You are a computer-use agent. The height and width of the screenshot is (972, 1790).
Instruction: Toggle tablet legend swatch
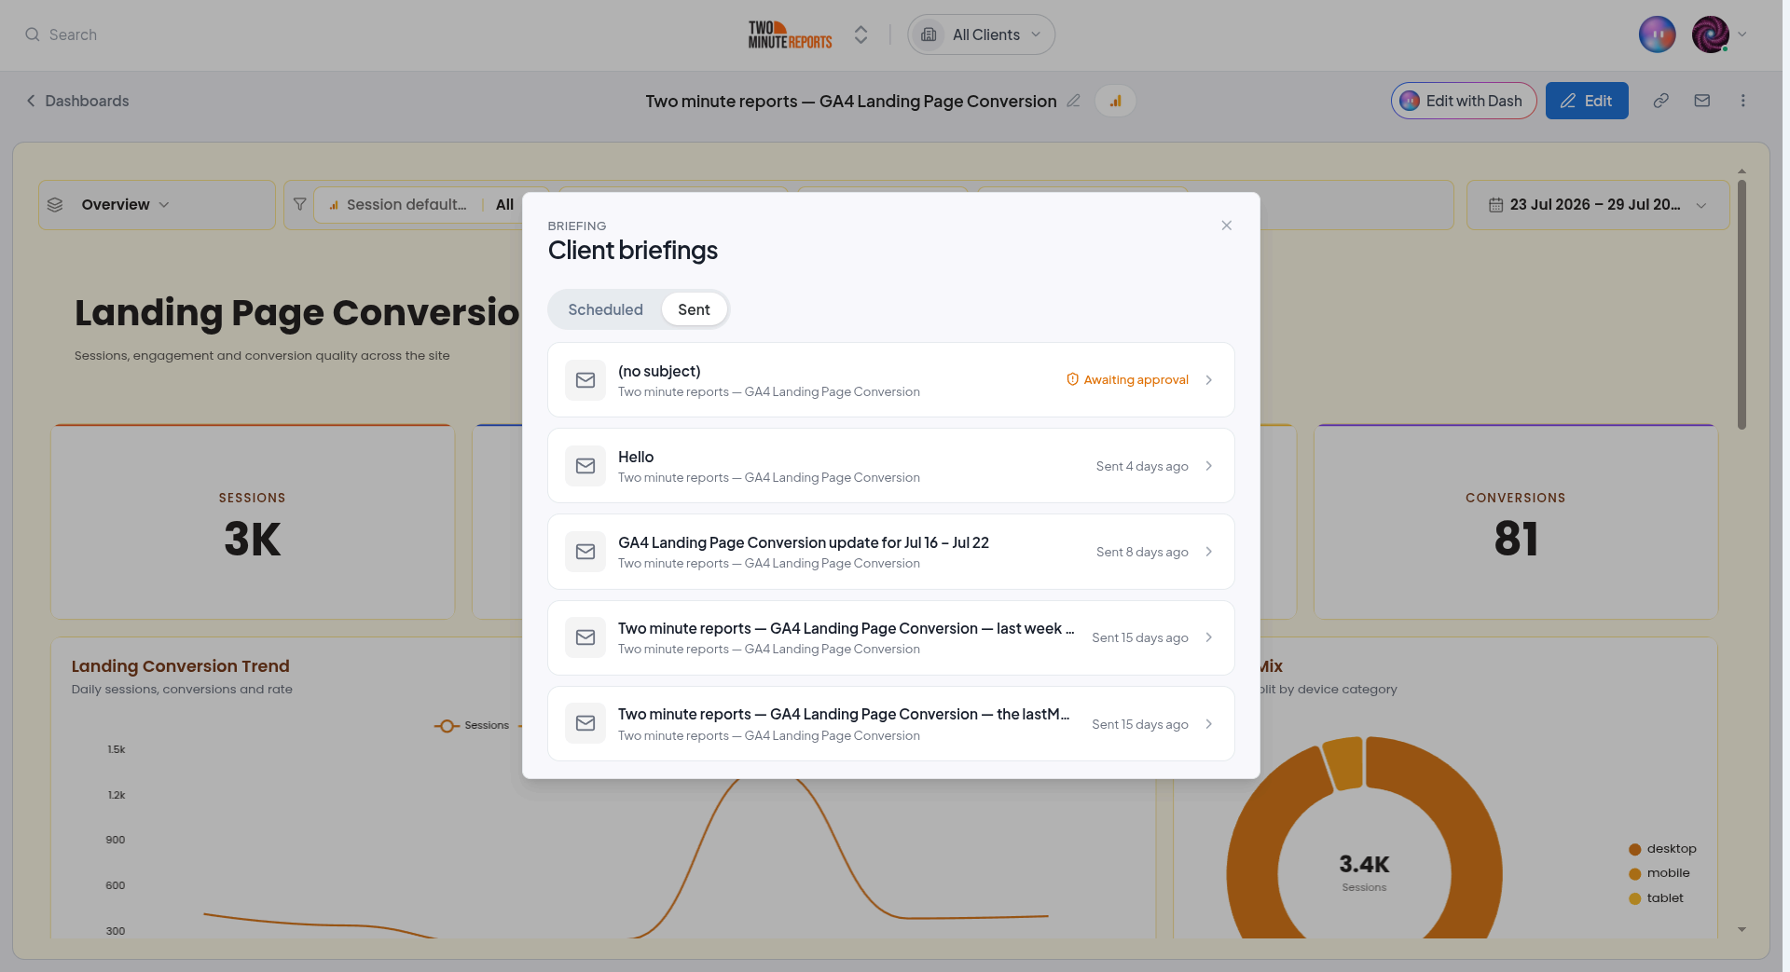(x=1634, y=898)
